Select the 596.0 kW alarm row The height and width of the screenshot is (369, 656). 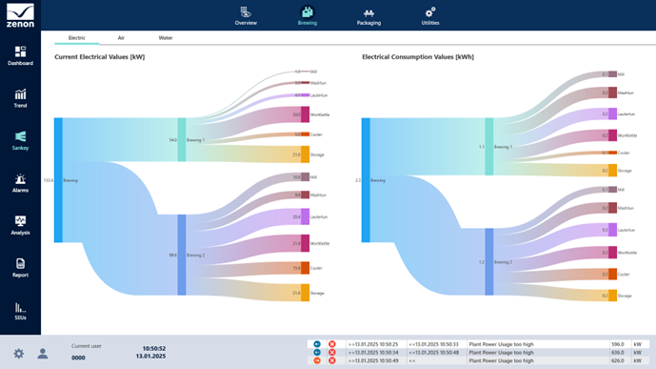[478, 344]
